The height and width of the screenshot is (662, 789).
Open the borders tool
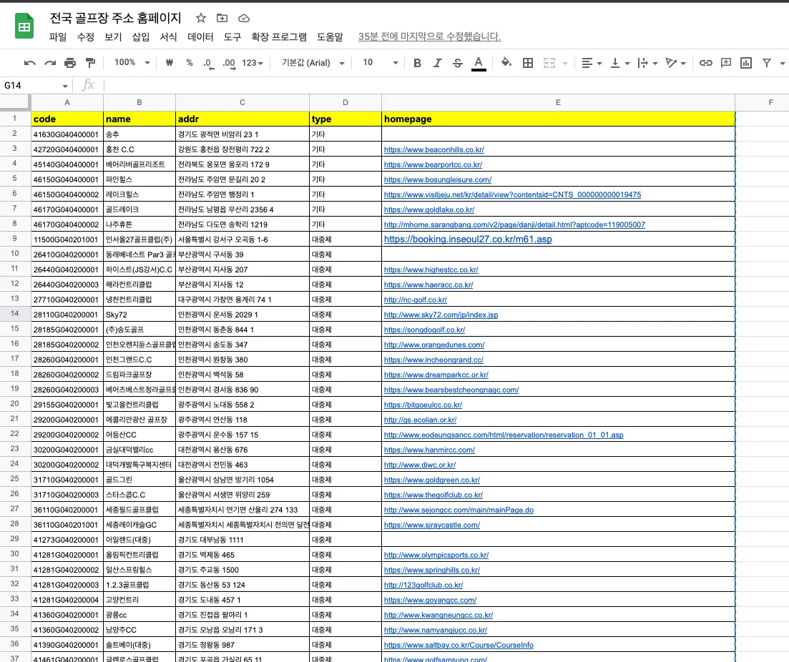click(528, 63)
